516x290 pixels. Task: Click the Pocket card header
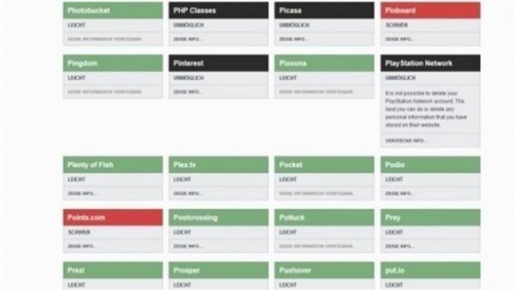324,164
